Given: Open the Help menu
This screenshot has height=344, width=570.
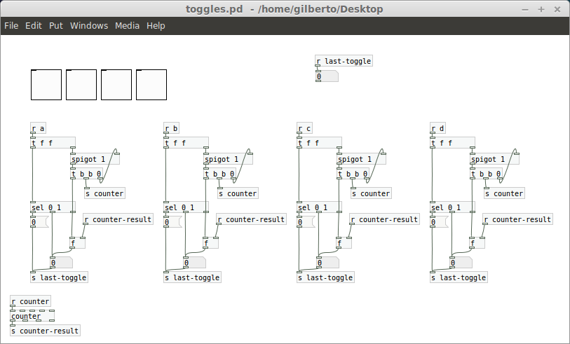Looking at the screenshot, I should (156, 25).
